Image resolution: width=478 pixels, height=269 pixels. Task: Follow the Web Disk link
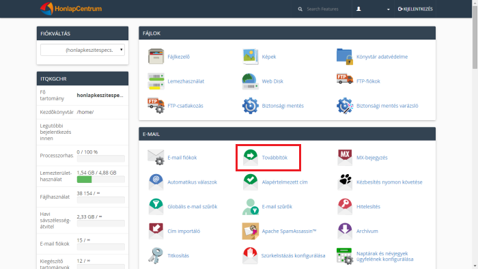pos(272,81)
